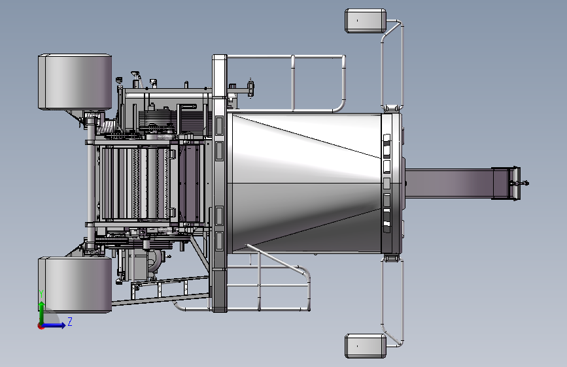The width and height of the screenshot is (567, 367).
Task: Select the small top outrigger wheel
Action: 365,21
